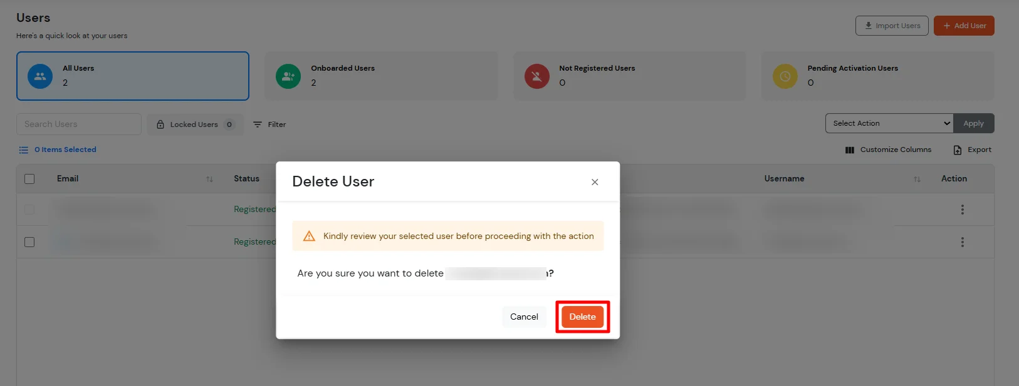Focus the Search Users field
The height and width of the screenshot is (386, 1019).
(x=79, y=124)
